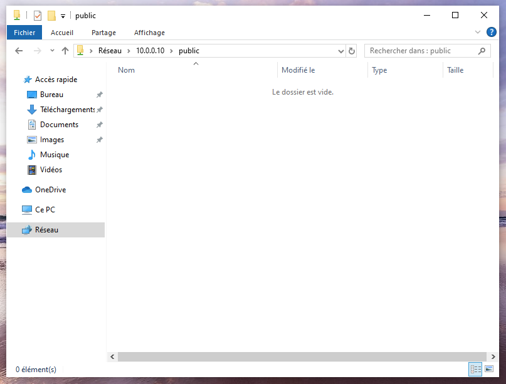Switch to large thumbnails view layout

coord(489,369)
